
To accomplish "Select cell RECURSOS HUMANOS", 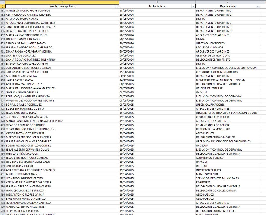I will click(x=228, y=47).
